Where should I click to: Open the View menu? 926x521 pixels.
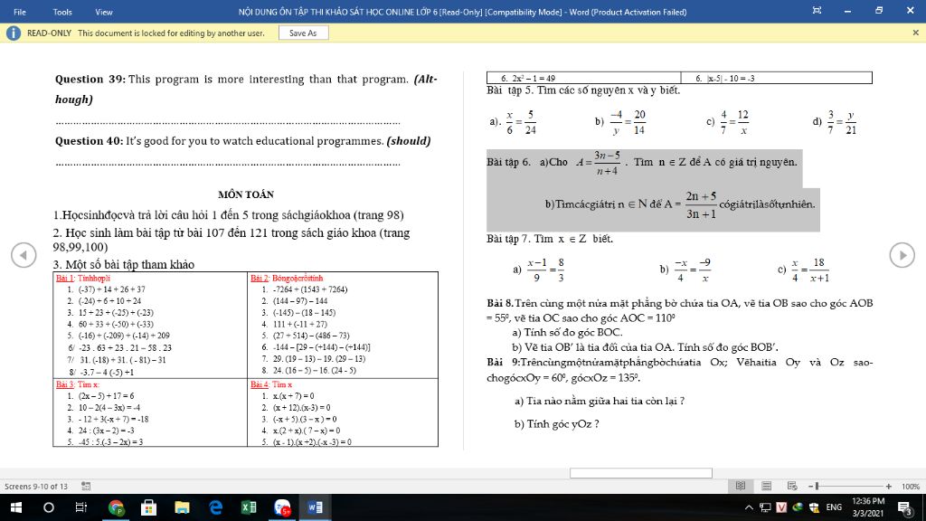(104, 12)
